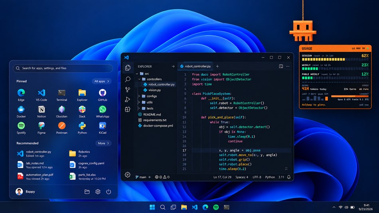Screen dimensions: 379x213
Task: Click the split editor icon in VS Code
Action: click(x=281, y=66)
